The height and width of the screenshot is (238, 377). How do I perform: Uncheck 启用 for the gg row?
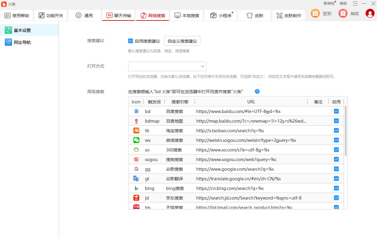tap(336, 169)
